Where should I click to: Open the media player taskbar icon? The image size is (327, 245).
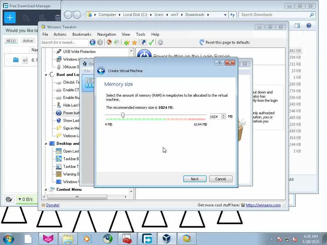[x=87, y=239]
